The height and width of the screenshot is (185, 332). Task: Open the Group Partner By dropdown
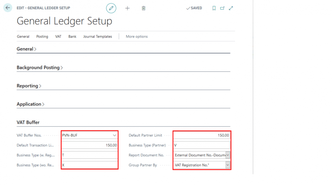coord(227,165)
